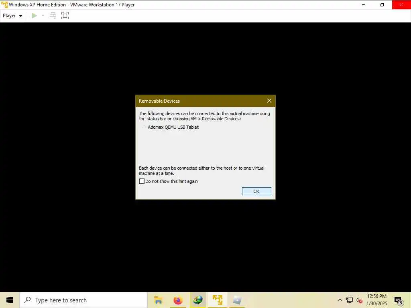Click the VMware icon in the title bar
Screen dimensions: 411x308
(4, 5)
